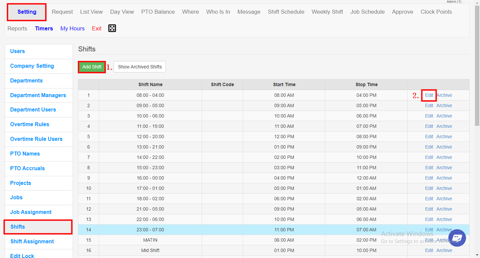Select Shifts in sidebar
The image size is (480, 258).
point(39,227)
